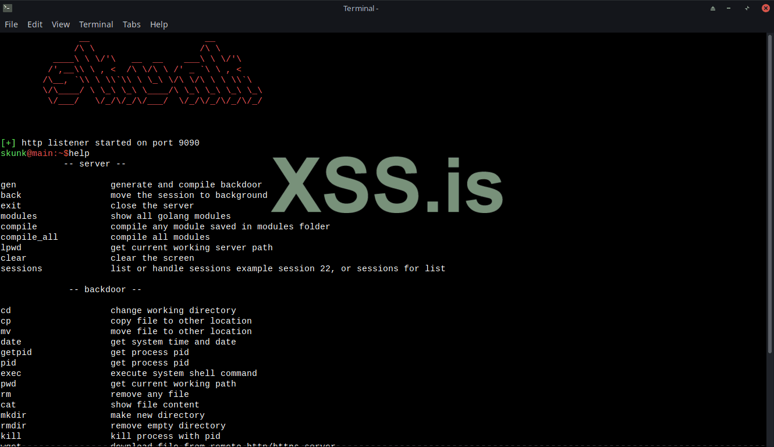Select the 'gen' command name
774x447 pixels.
9,185
